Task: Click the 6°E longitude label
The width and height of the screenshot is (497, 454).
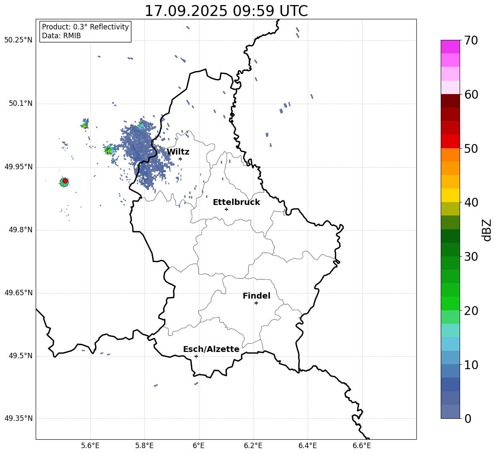Action: (x=199, y=446)
